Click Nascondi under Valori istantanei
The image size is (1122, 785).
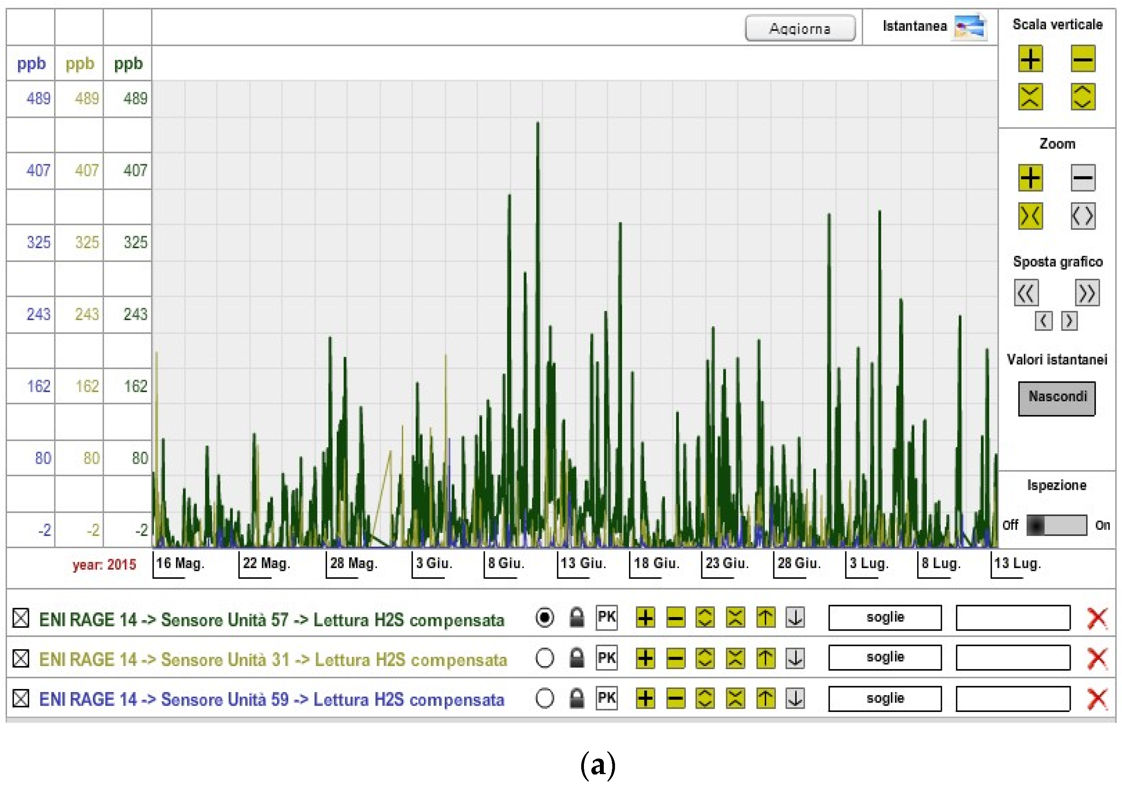click(x=1057, y=399)
